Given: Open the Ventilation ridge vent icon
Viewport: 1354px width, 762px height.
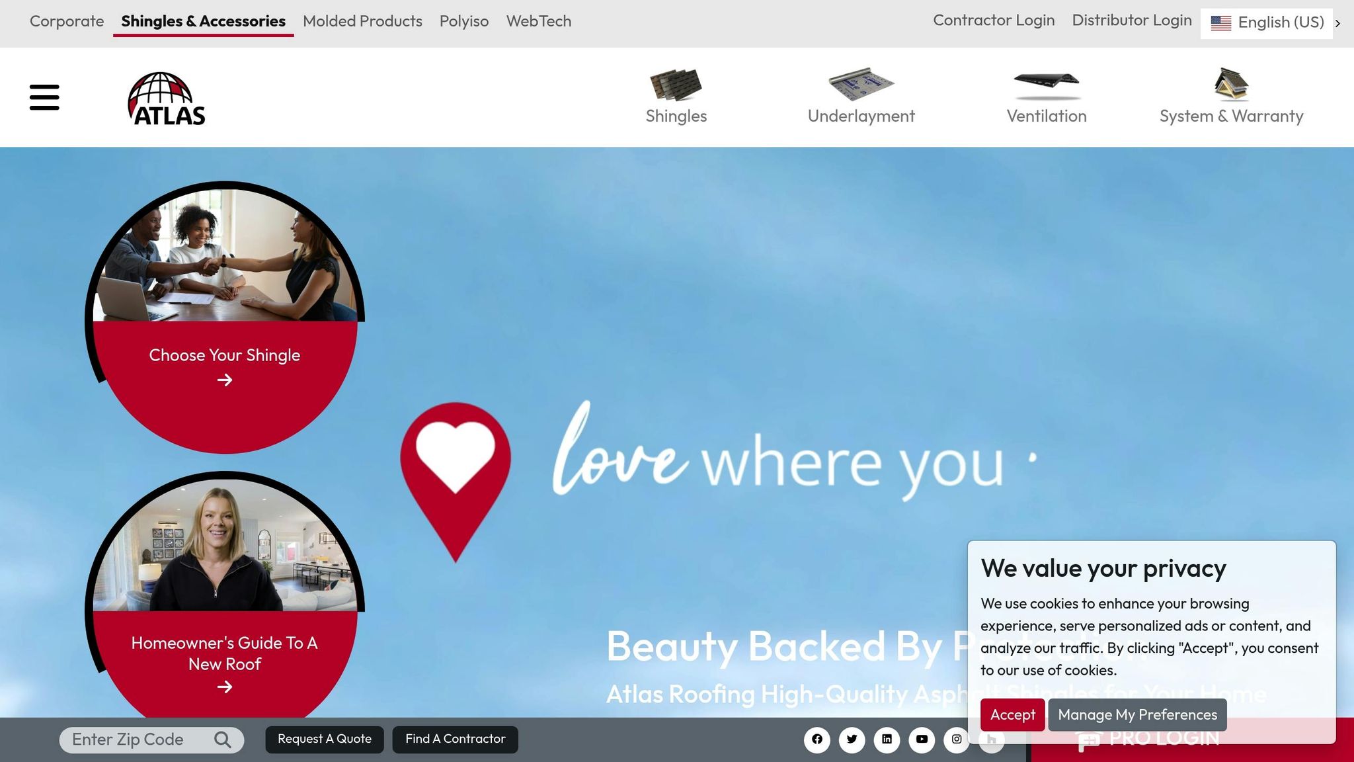Looking at the screenshot, I should 1047,85.
